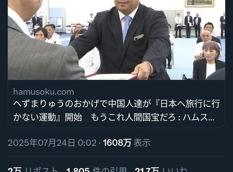
Task: Open the hamusoku.com domain link
Action: pyautogui.click(x=43, y=92)
